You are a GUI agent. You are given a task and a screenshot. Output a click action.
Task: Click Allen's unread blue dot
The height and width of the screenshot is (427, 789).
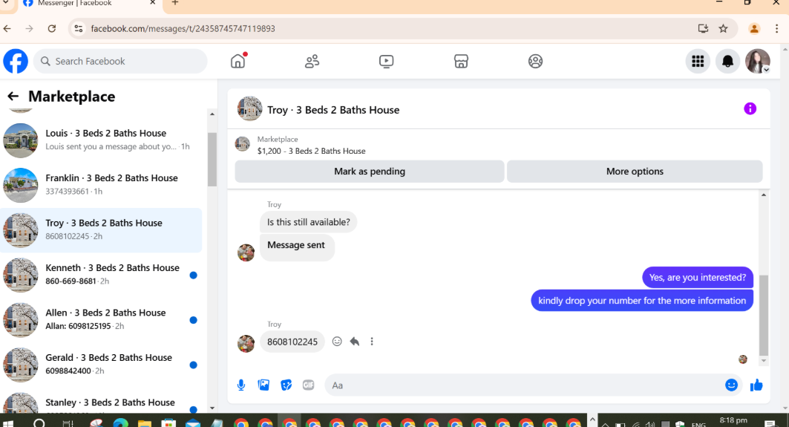pos(193,320)
